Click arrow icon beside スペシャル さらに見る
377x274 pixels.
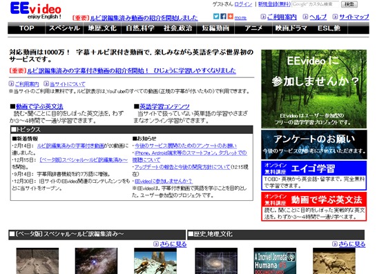click(156, 244)
